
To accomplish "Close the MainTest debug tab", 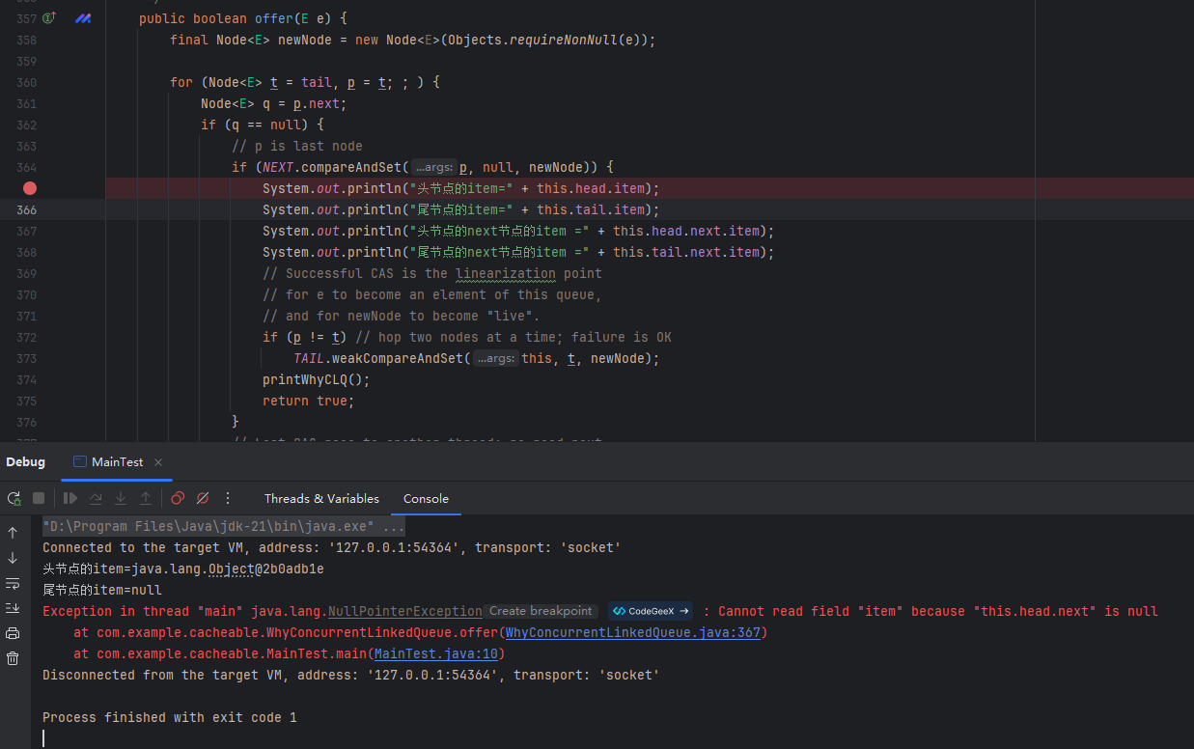I will (x=158, y=462).
